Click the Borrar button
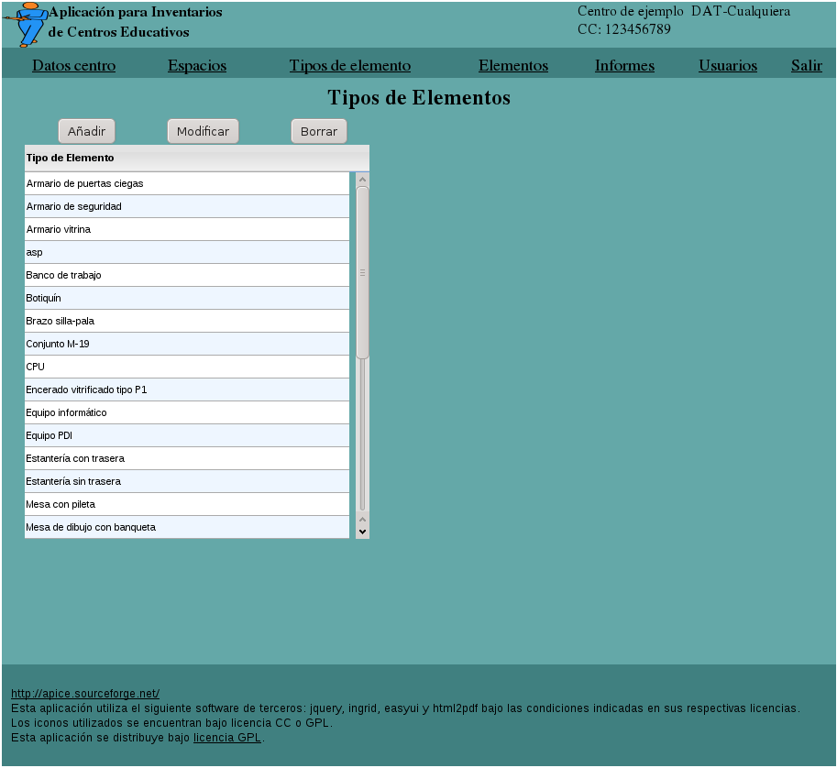 click(319, 131)
